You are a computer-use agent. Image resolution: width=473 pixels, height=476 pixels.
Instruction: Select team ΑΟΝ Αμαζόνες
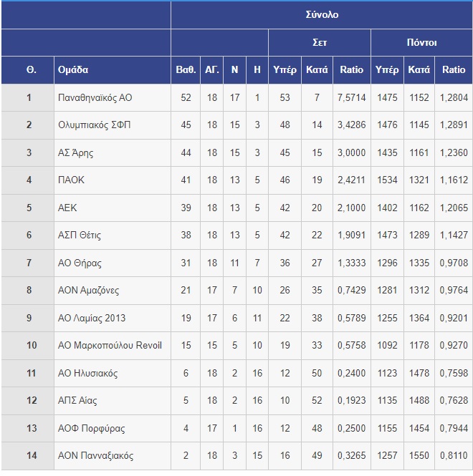(88, 290)
